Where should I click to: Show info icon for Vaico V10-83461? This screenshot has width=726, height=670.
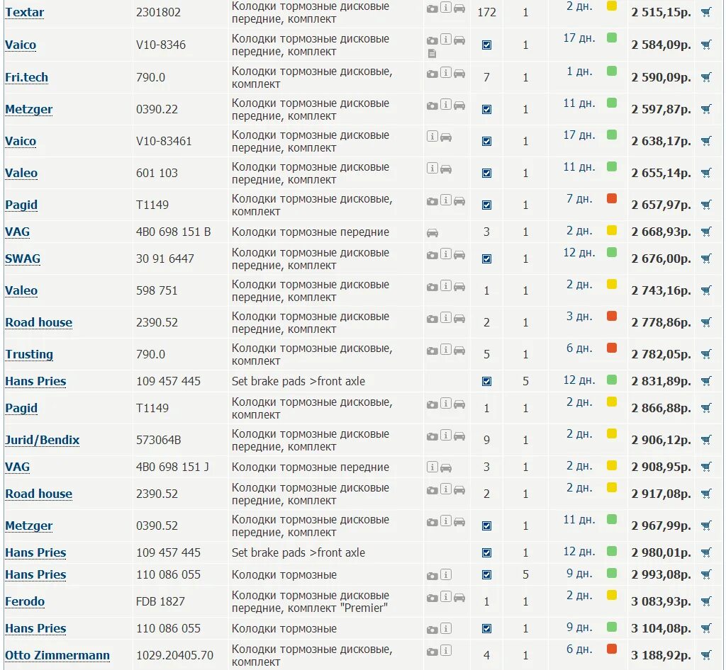pos(432,137)
